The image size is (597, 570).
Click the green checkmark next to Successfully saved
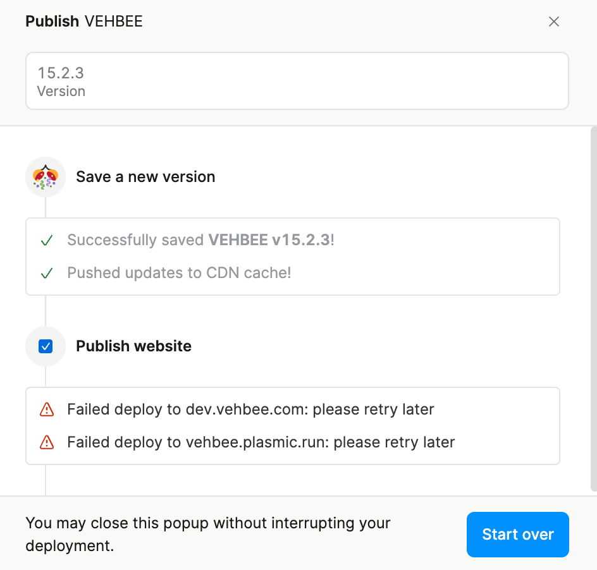point(46,240)
